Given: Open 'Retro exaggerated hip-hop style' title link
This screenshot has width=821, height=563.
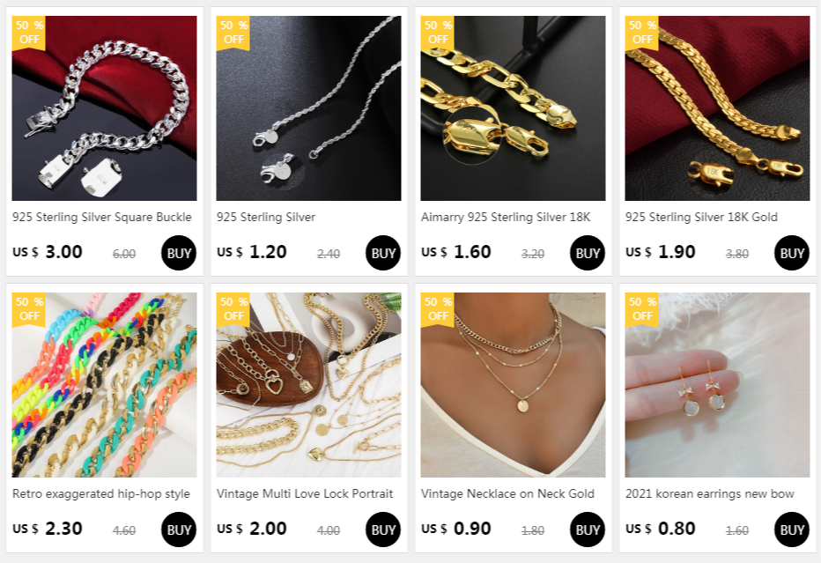Looking at the screenshot, I should 101,493.
